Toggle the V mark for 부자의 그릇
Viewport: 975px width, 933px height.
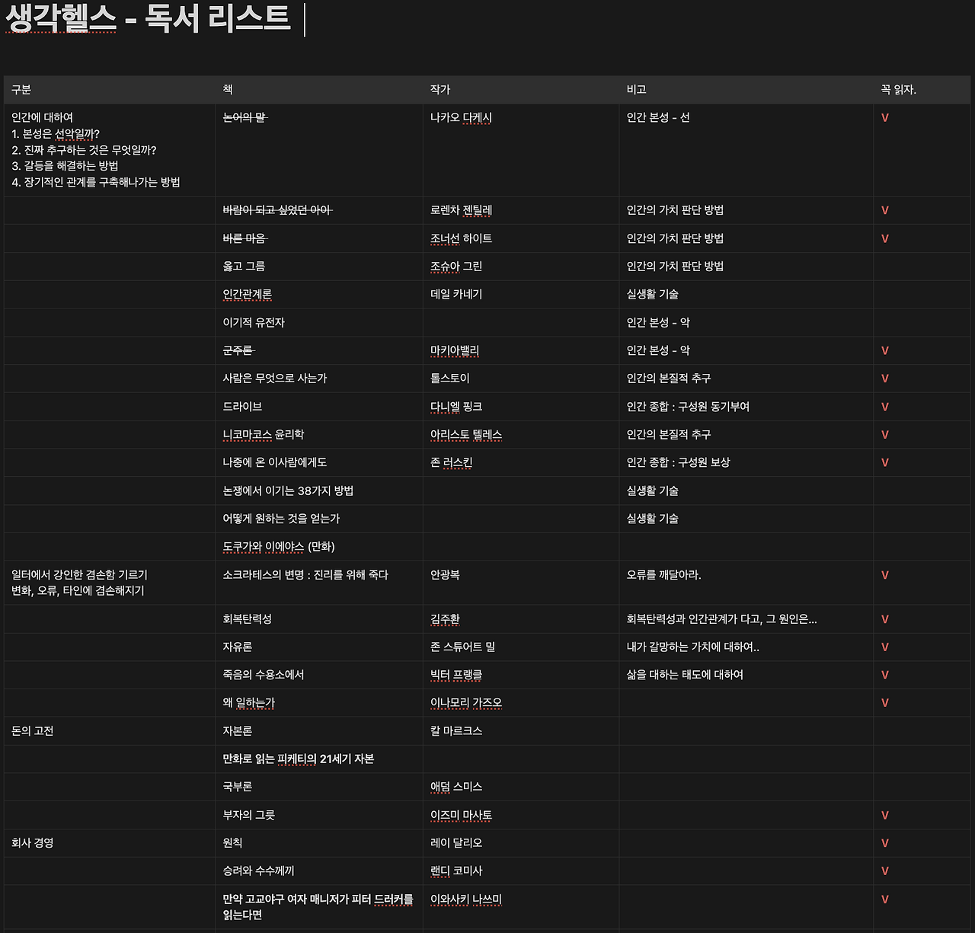coord(884,815)
